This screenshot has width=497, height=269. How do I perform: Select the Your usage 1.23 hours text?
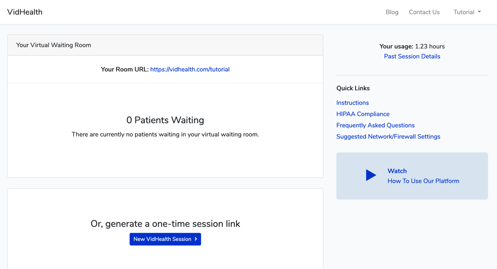click(412, 46)
